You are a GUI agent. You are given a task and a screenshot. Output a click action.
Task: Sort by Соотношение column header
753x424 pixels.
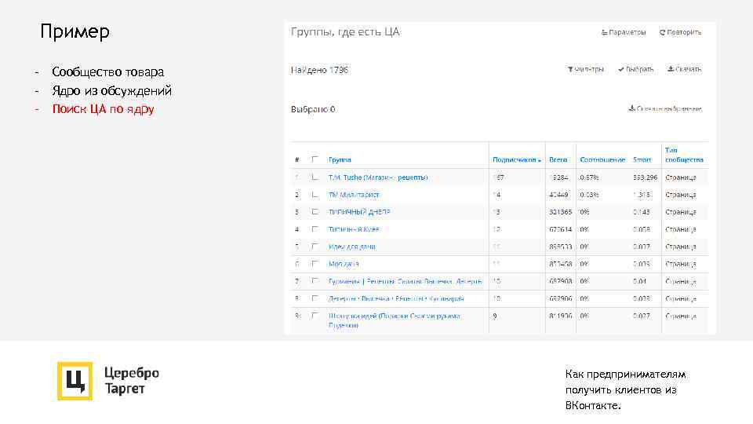[602, 159]
